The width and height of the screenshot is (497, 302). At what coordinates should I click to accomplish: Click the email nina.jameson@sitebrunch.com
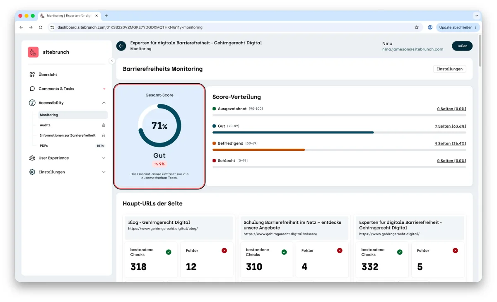point(413,49)
